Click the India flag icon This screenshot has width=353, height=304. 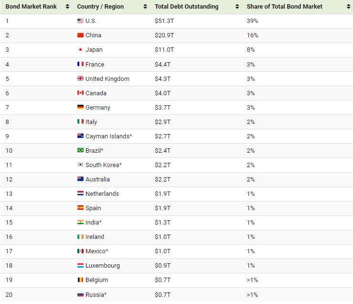80,222
